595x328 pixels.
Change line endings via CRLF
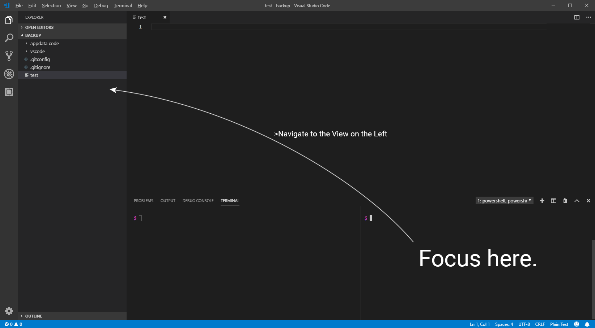tap(540, 324)
